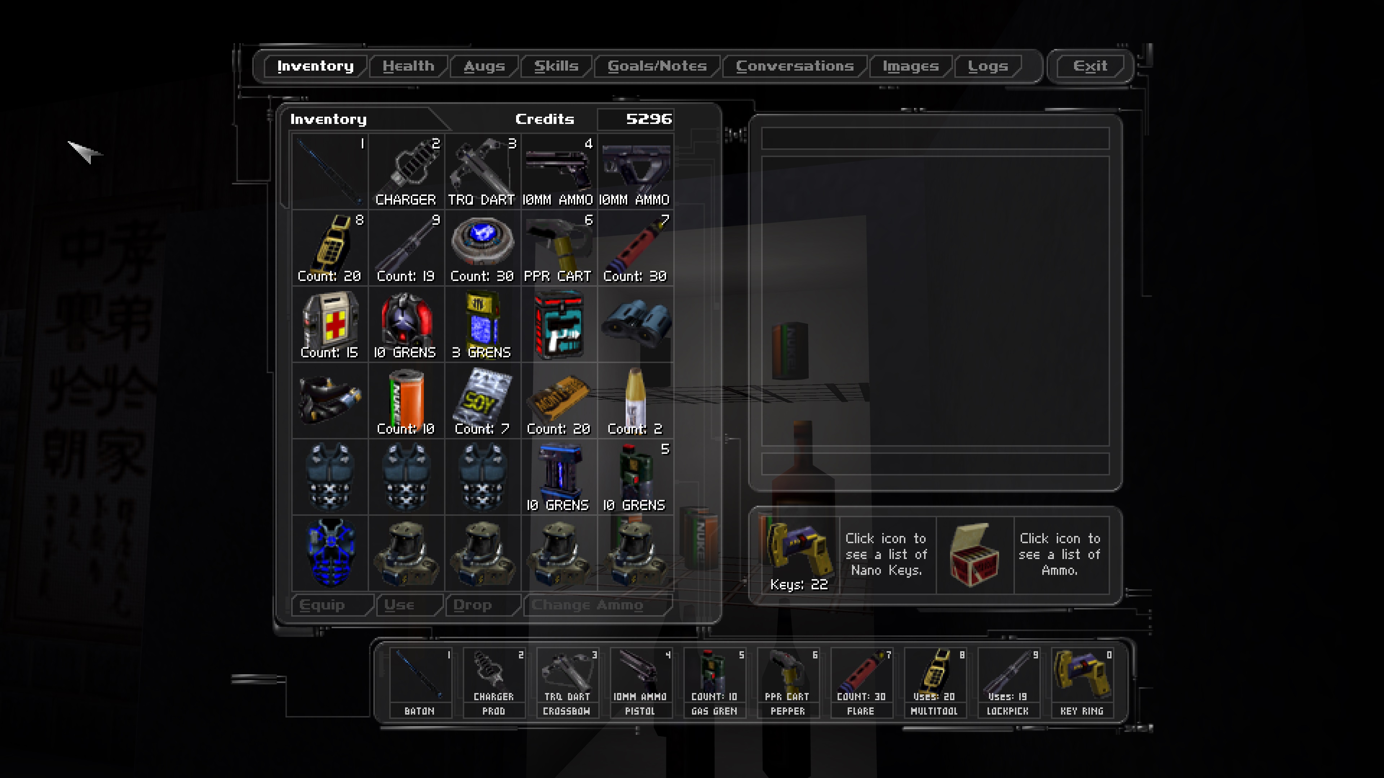1384x778 pixels.
Task: Open the Augs tab
Action: pyautogui.click(x=484, y=66)
